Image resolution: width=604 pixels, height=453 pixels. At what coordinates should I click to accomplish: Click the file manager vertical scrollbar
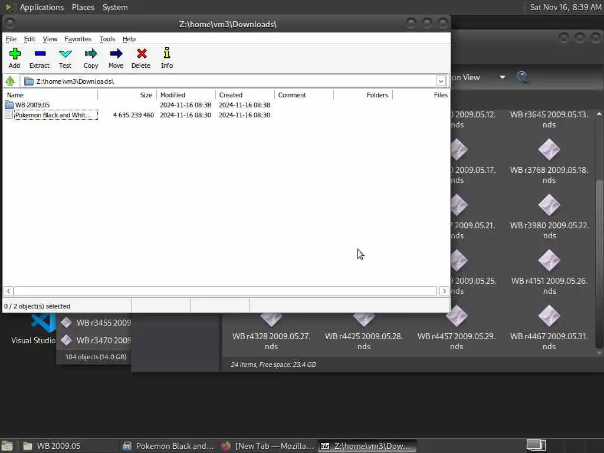(599, 264)
